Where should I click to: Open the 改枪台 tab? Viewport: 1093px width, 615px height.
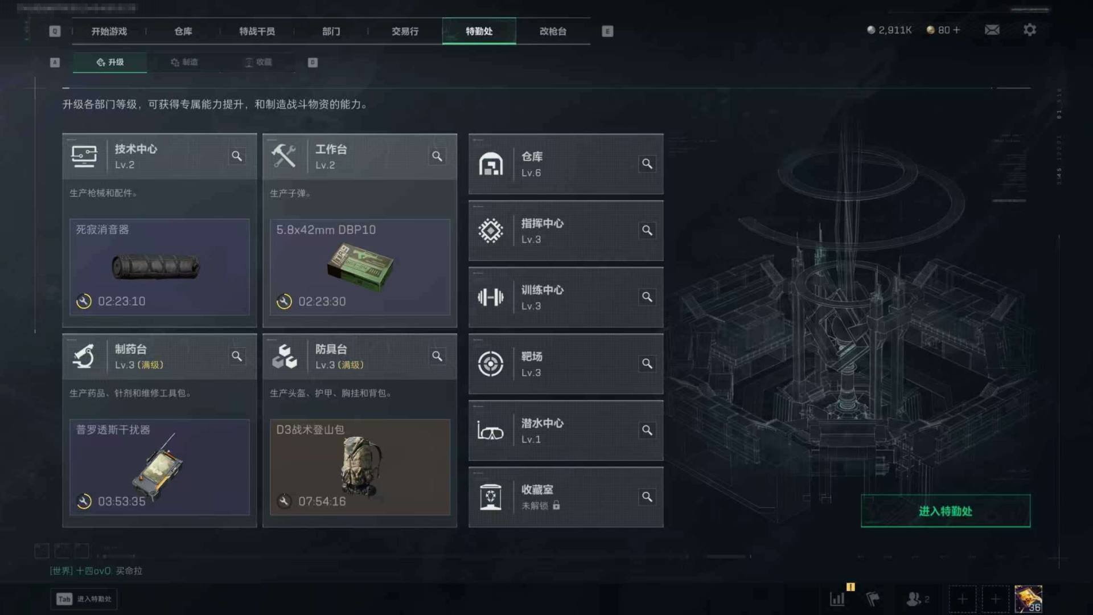(x=553, y=31)
